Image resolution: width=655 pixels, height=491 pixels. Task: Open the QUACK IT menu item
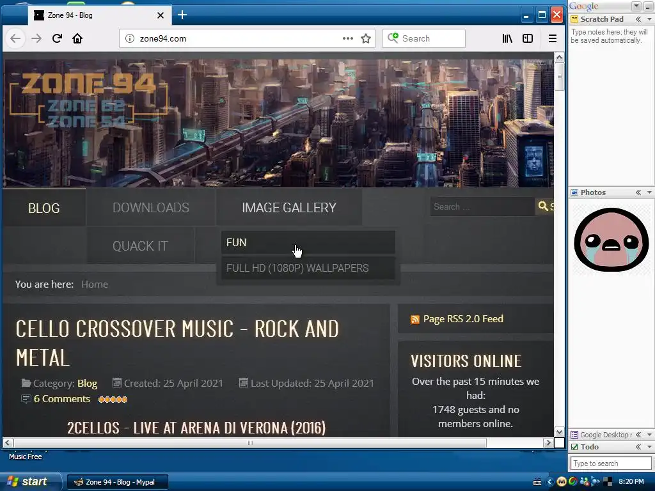click(140, 246)
